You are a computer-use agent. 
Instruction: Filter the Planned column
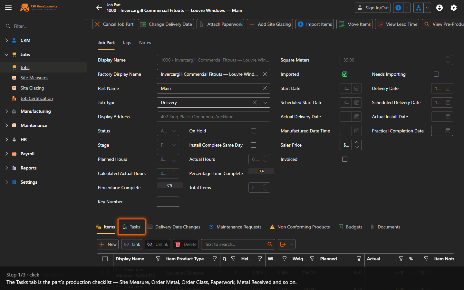[x=359, y=259]
